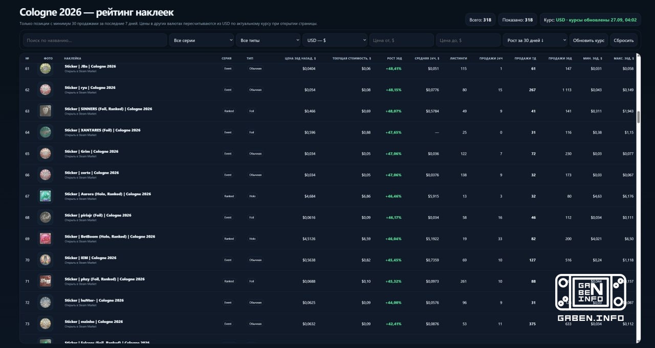Click the piriajr Foil sticker thumbnail
The height and width of the screenshot is (348, 655).
(46, 217)
